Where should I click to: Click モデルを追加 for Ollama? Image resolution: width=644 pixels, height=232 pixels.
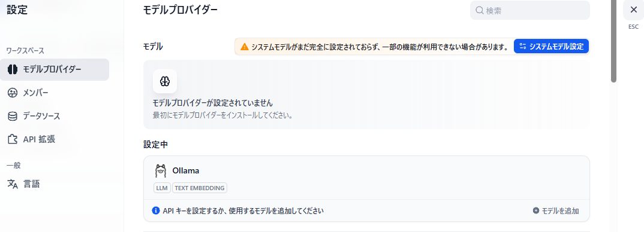tap(556, 211)
